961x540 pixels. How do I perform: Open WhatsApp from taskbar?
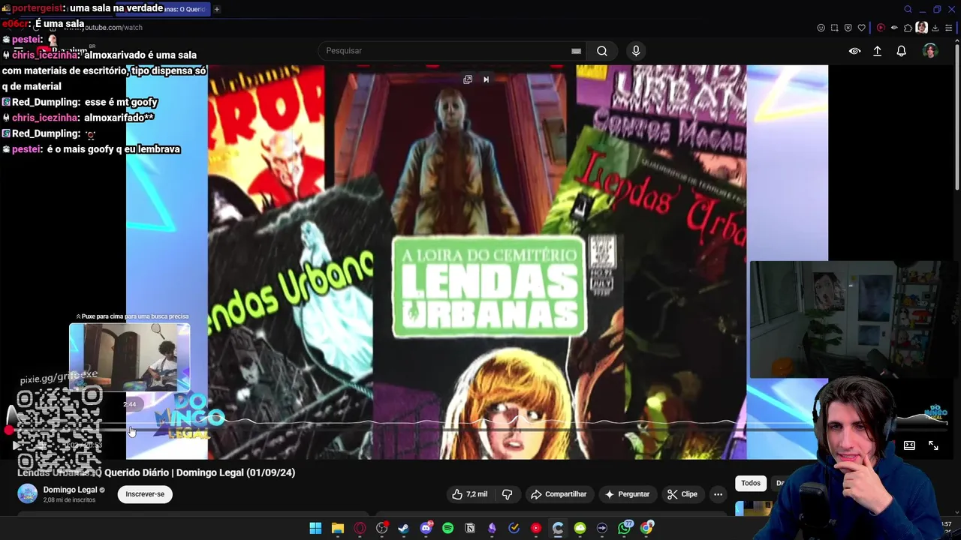click(625, 528)
